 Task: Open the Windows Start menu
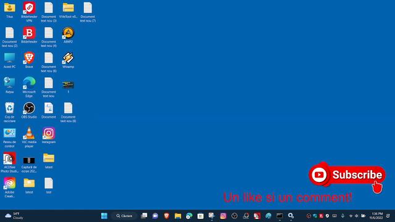click(x=104, y=216)
